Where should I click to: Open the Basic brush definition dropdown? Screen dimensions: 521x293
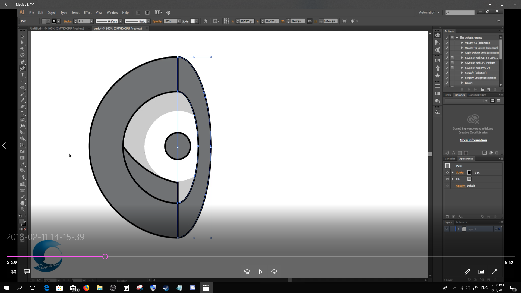(x=149, y=21)
